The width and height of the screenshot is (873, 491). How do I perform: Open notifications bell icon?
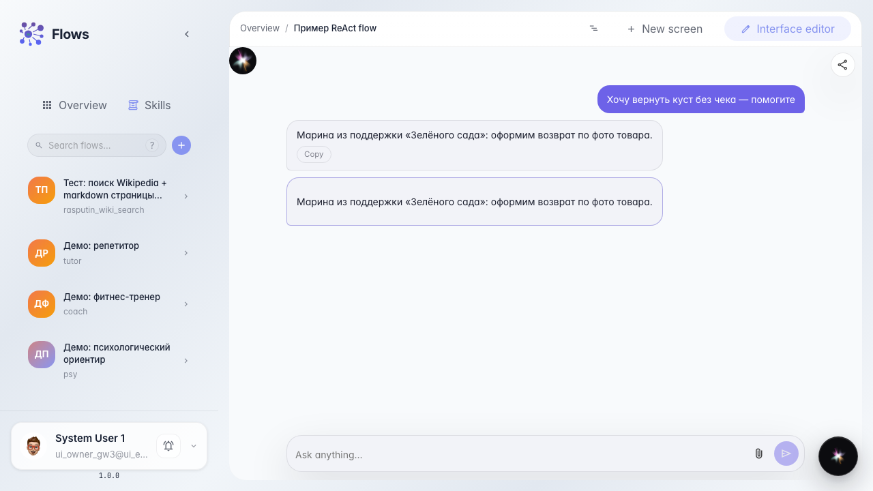click(x=168, y=446)
